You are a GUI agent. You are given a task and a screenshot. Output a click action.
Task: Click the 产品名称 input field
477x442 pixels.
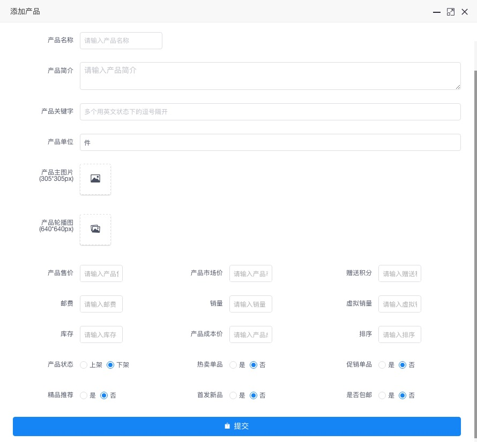point(121,40)
